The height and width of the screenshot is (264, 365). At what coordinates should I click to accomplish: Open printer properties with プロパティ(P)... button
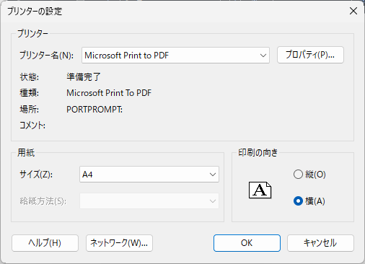pos(310,55)
